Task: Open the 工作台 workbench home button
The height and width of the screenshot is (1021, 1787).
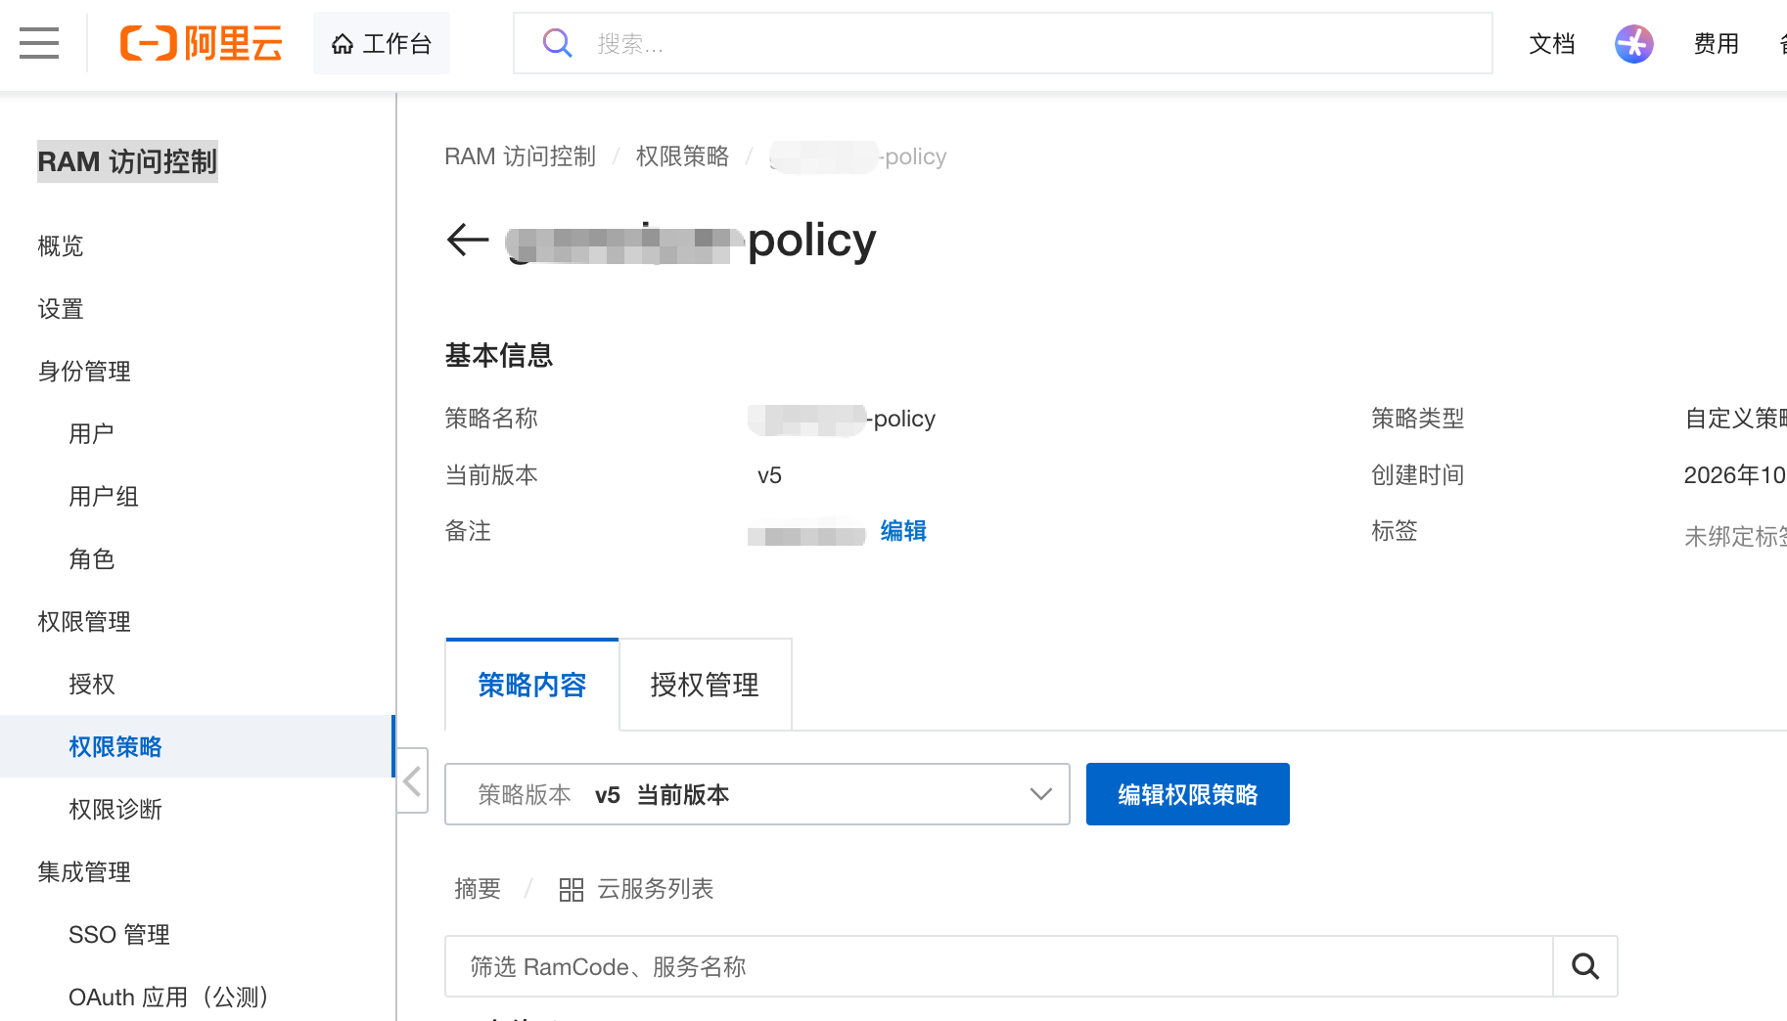Action: tap(382, 43)
